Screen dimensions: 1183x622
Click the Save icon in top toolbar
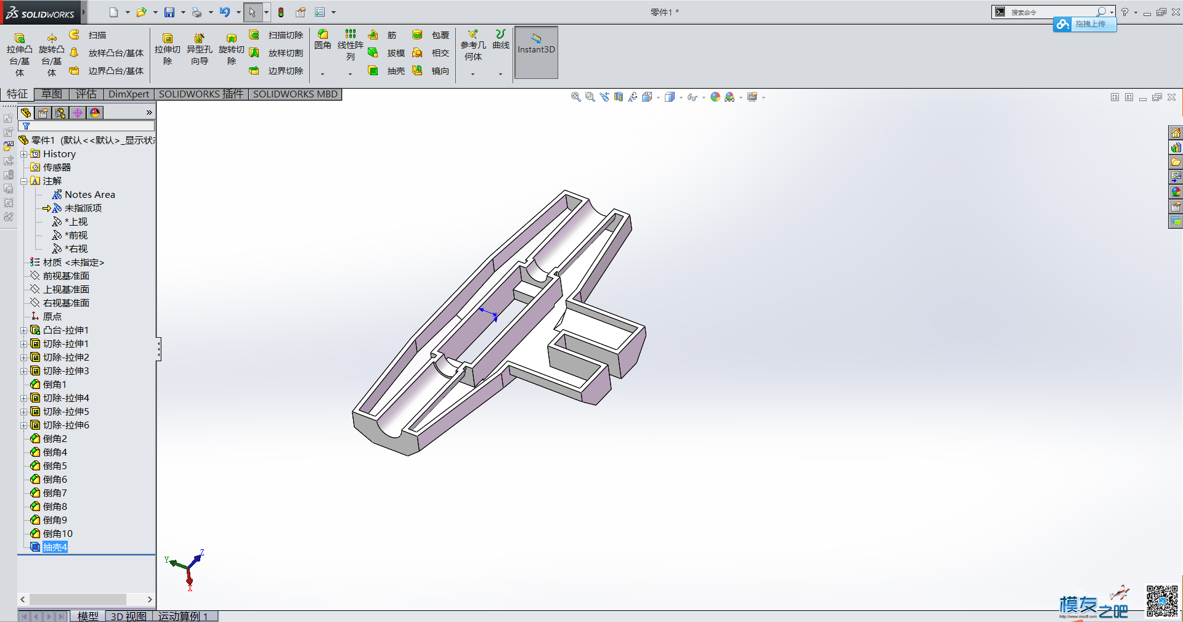[x=169, y=12]
